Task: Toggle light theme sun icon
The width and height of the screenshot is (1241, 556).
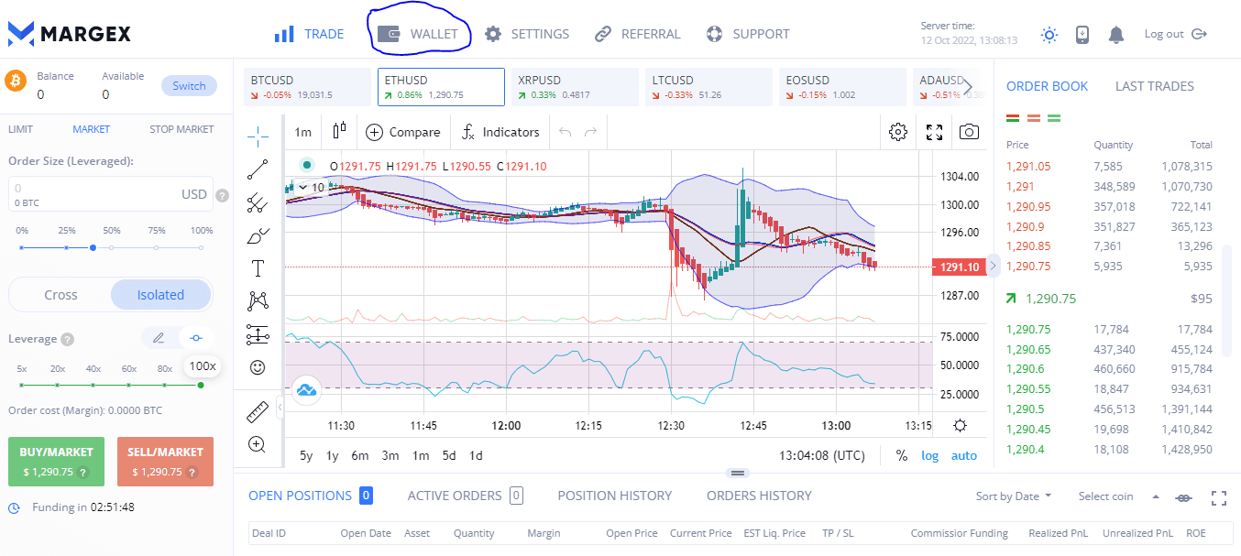Action: (x=1049, y=35)
